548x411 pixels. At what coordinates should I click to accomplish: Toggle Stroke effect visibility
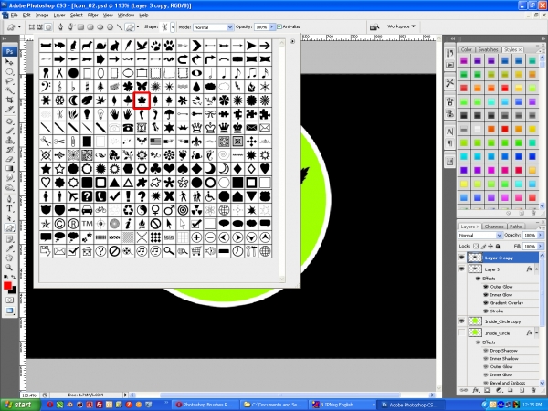pyautogui.click(x=486, y=311)
